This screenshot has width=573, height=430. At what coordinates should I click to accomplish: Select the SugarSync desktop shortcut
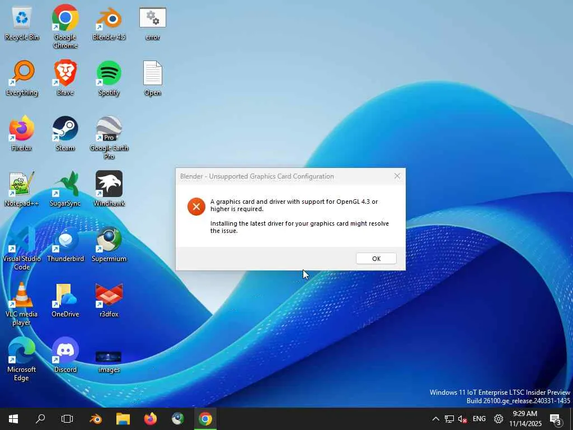(65, 189)
